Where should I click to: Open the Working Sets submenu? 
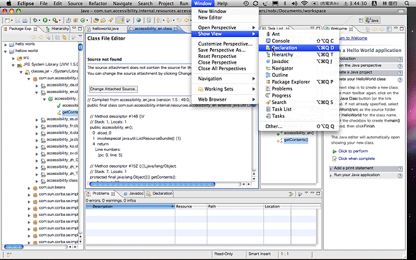[x=225, y=89]
